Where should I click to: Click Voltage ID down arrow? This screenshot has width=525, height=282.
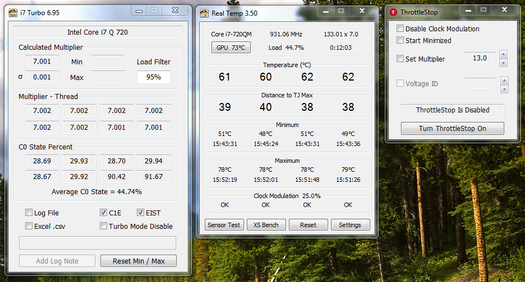pos(504,89)
